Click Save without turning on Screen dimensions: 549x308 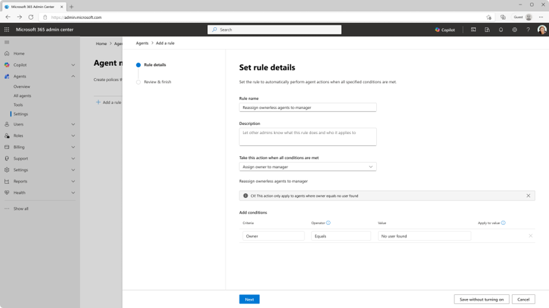(481, 299)
